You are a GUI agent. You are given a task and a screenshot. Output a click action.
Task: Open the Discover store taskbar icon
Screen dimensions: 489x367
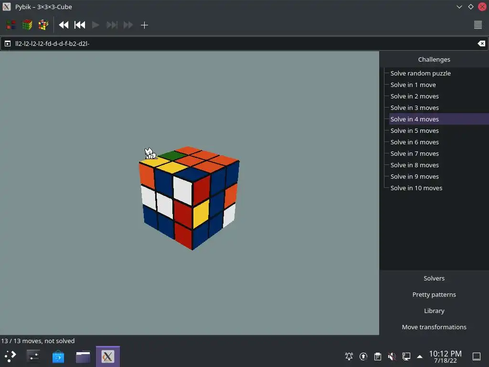click(58, 356)
